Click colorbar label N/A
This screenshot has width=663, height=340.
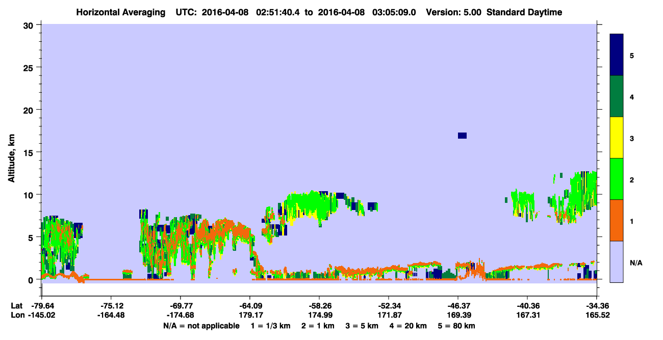[635, 263]
